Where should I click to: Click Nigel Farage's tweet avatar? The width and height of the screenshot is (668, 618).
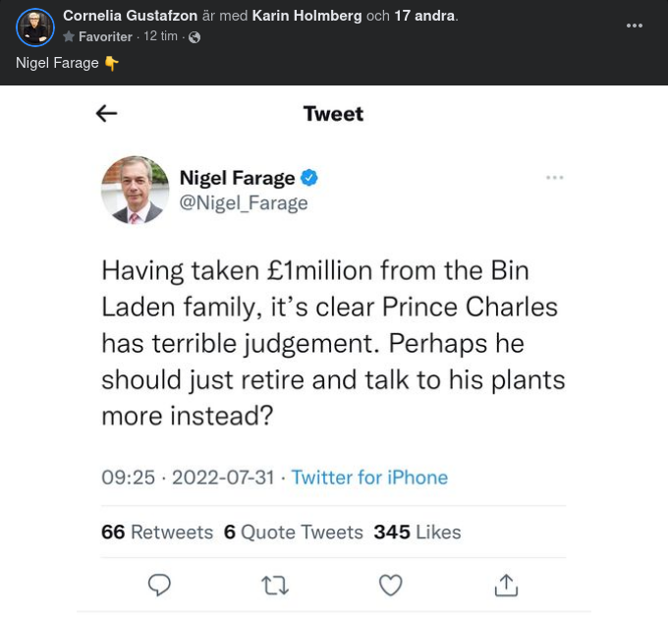[x=136, y=190]
